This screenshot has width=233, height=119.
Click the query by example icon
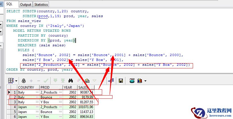pyautogui.click(x=87, y=81)
